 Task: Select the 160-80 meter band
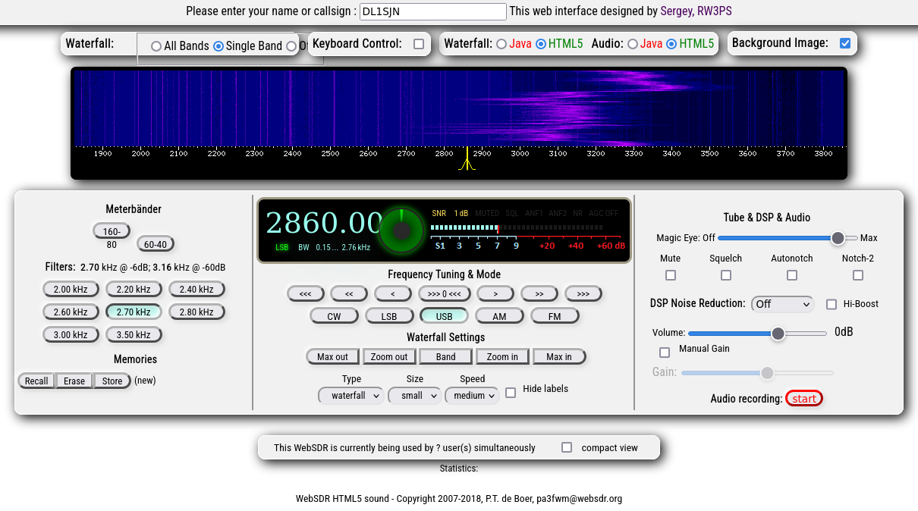click(x=112, y=231)
